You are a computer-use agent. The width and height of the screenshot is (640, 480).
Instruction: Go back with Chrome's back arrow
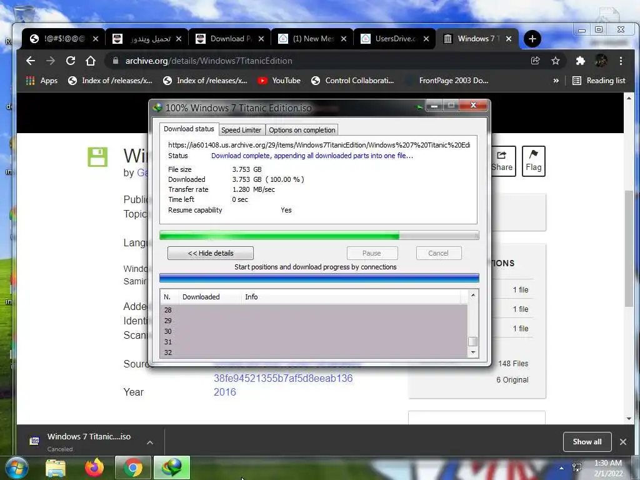click(31, 61)
